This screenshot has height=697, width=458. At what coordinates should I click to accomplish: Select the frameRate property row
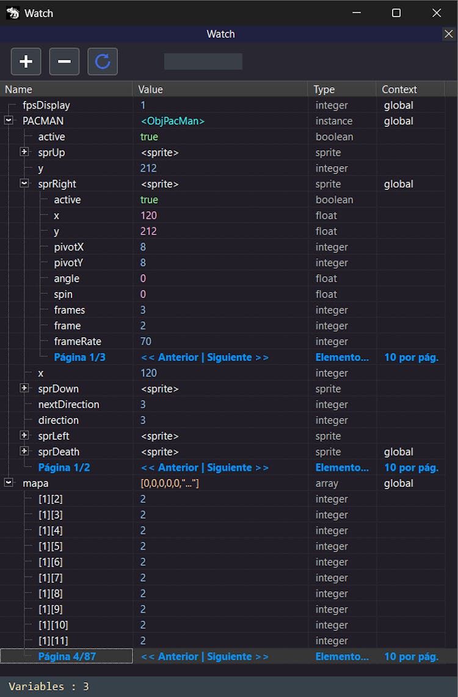[x=78, y=341]
